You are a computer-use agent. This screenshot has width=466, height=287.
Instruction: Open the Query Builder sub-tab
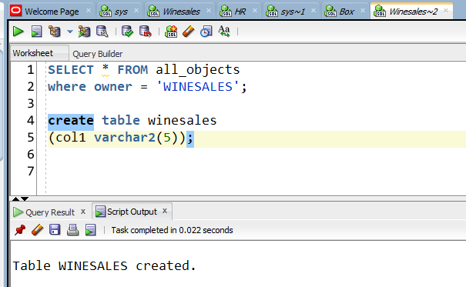click(x=98, y=54)
